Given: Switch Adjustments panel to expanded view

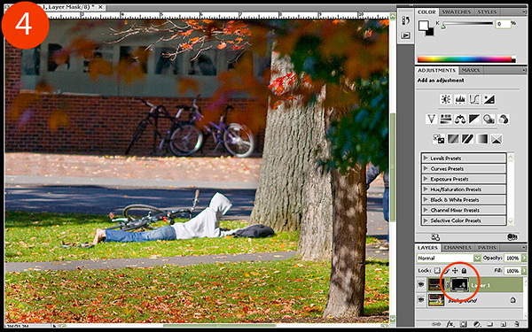Looking at the screenshot, I should pos(435,236).
